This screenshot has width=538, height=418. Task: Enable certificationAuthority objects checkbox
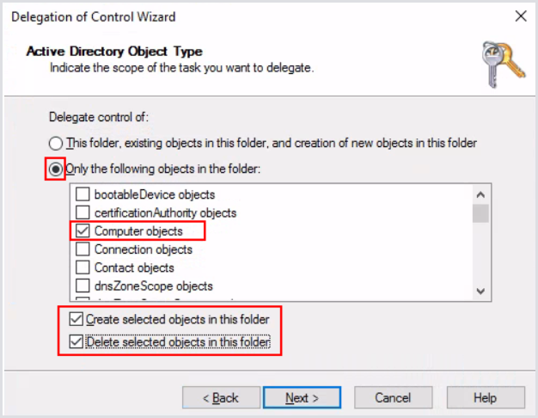83,213
